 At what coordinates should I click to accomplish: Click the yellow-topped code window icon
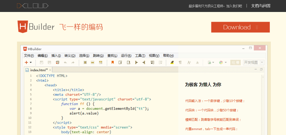pos(101,63)
